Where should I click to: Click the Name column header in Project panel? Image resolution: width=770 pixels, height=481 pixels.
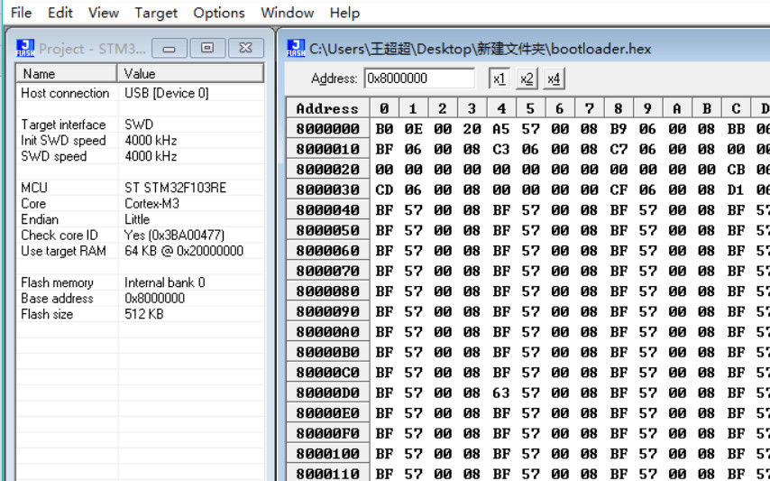coord(67,74)
